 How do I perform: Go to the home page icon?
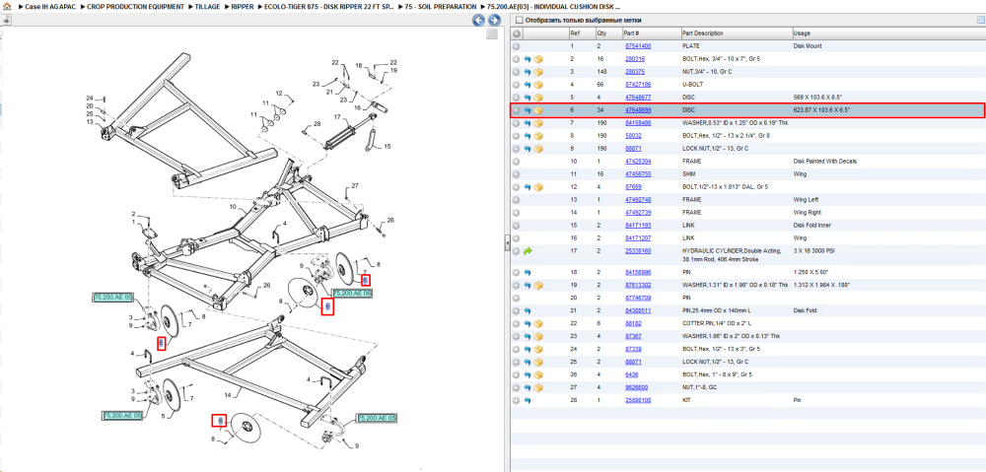tap(7, 6)
